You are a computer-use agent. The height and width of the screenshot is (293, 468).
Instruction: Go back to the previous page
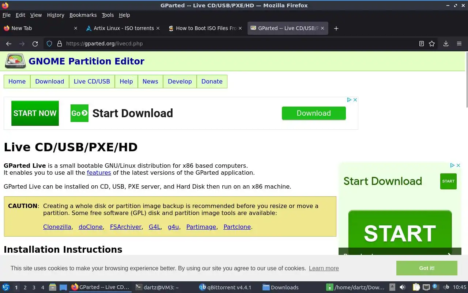9,44
